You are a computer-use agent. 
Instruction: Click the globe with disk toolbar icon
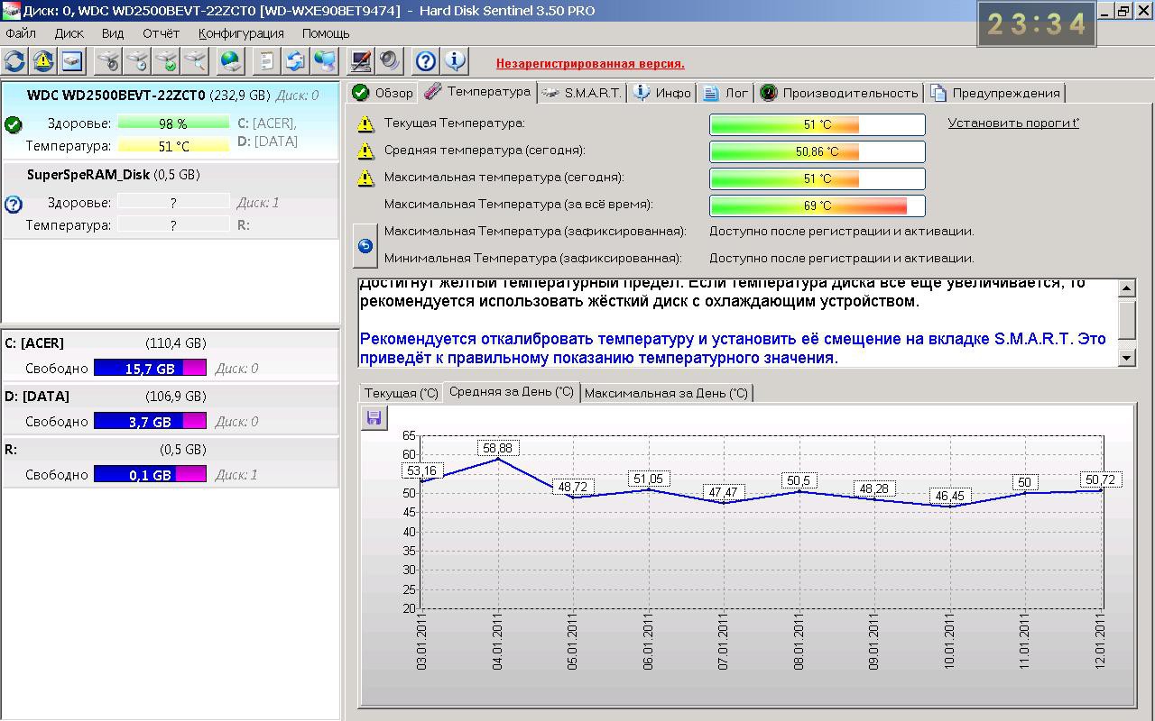(x=232, y=60)
